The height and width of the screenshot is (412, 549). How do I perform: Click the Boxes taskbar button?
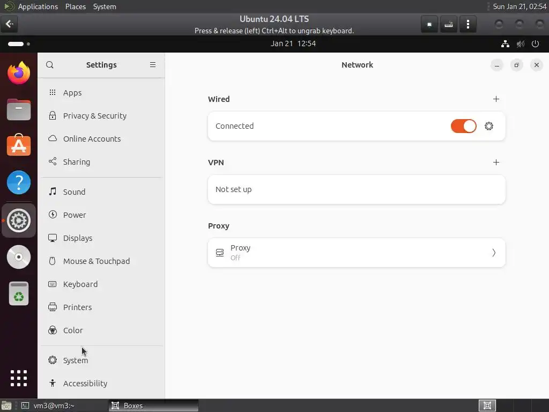pos(153,406)
